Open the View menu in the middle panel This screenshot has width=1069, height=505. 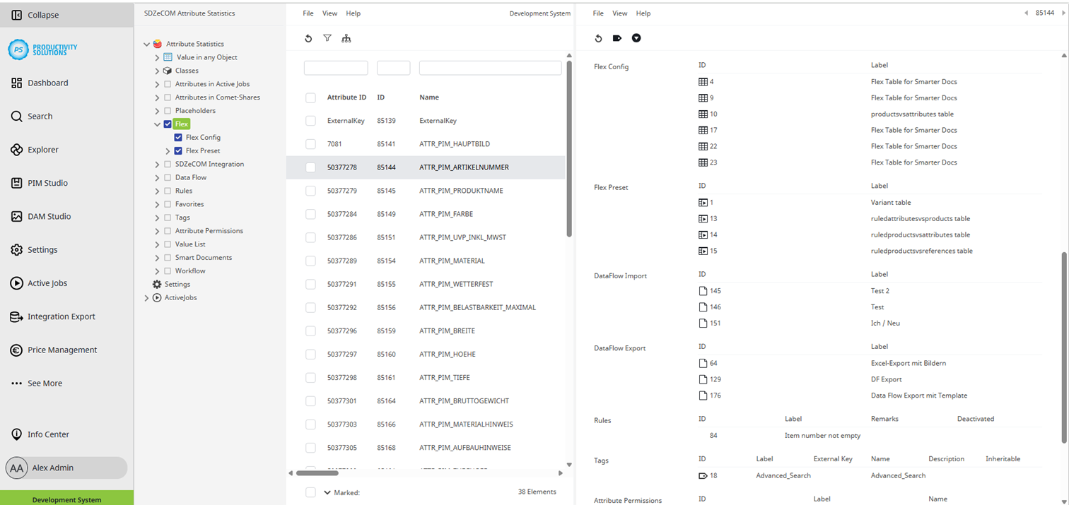(329, 13)
